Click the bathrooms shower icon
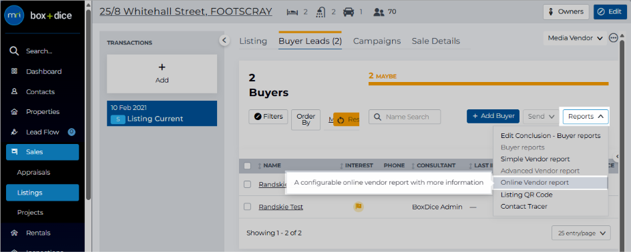The width and height of the screenshot is (631, 252). click(x=321, y=12)
